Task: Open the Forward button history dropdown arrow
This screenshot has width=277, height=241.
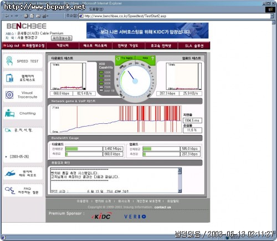Action: (x=21, y=16)
